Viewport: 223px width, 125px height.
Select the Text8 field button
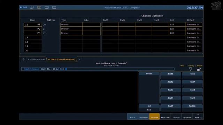(x=192, y=92)
